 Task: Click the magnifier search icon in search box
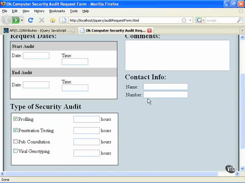click(x=240, y=20)
